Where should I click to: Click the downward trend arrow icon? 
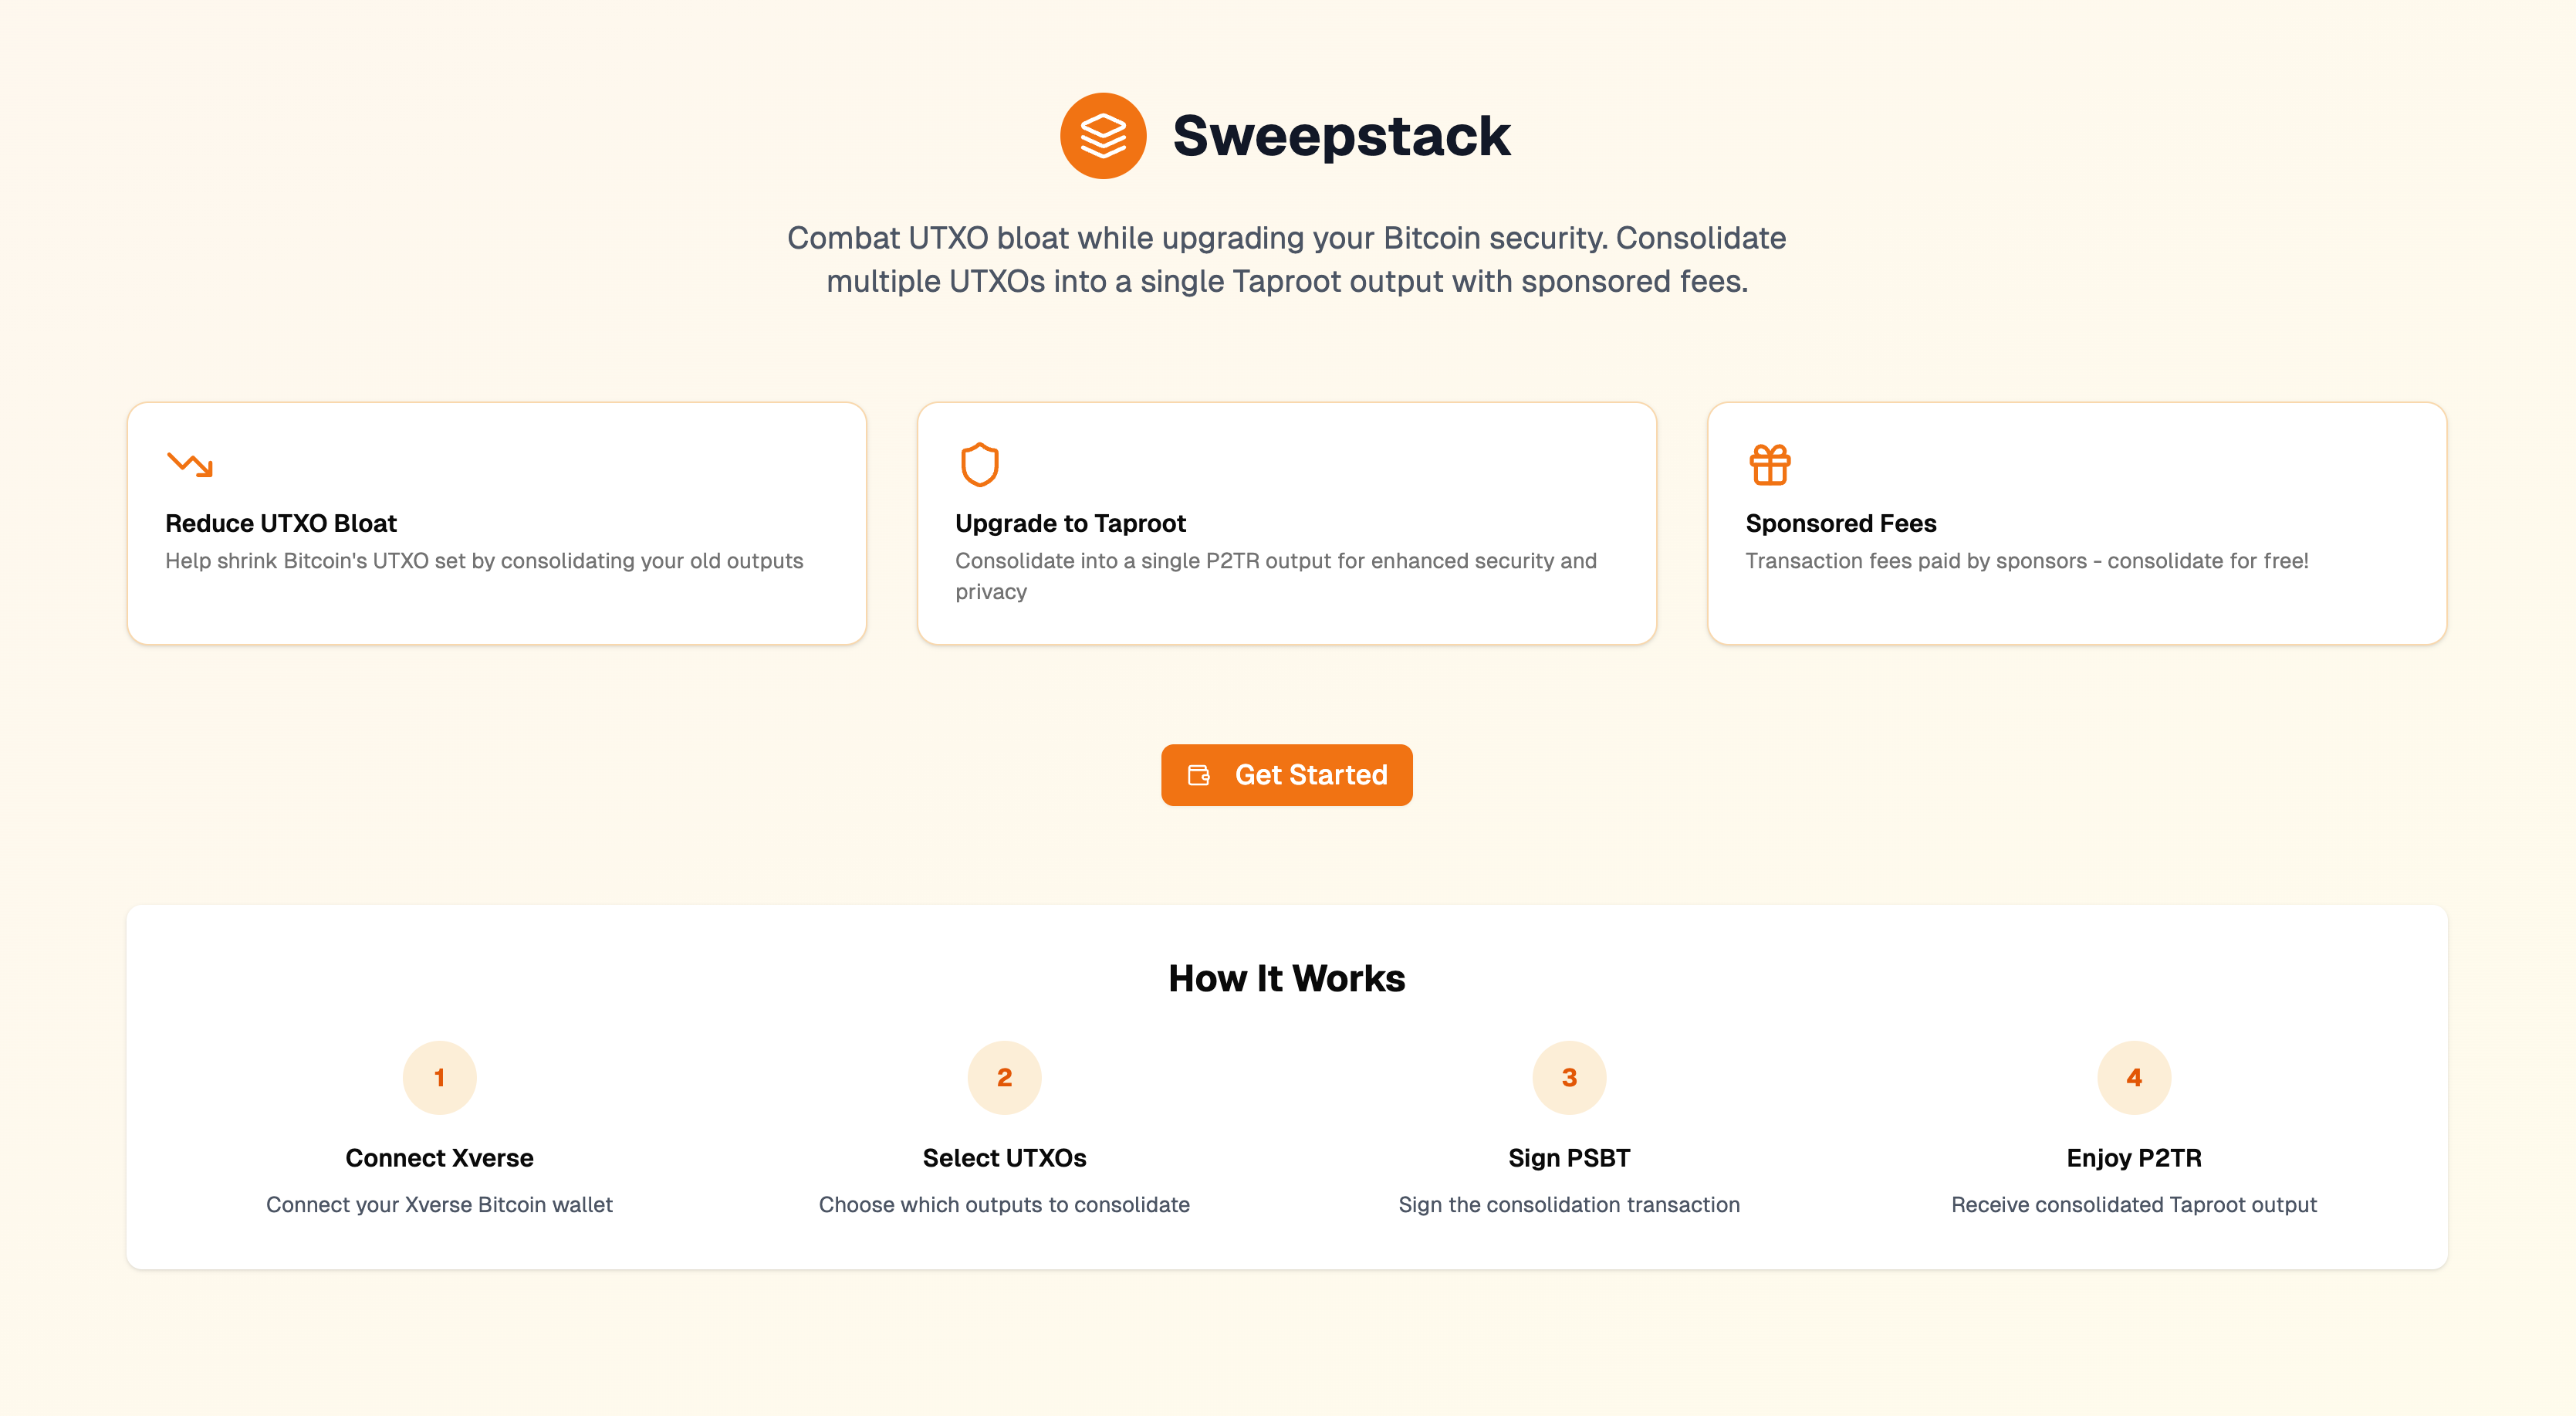[190, 464]
